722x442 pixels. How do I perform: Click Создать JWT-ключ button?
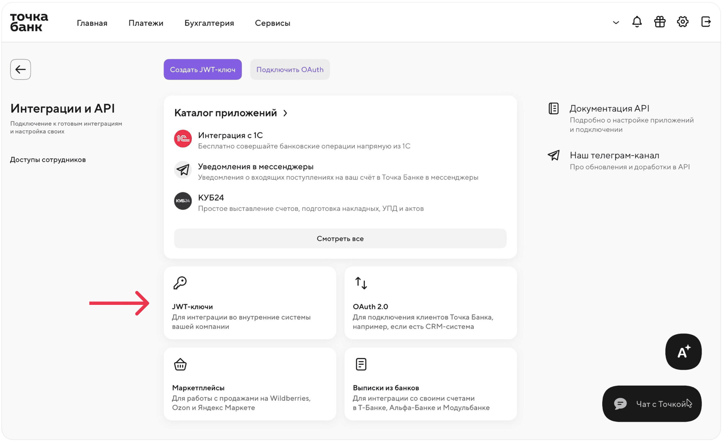click(x=203, y=69)
